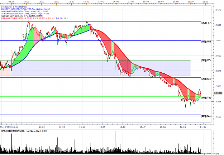Image resolution: width=224 pixels, height=155 pixels.
Task: Click the 1.5625 price axis label
Action: click(x=218, y=40)
